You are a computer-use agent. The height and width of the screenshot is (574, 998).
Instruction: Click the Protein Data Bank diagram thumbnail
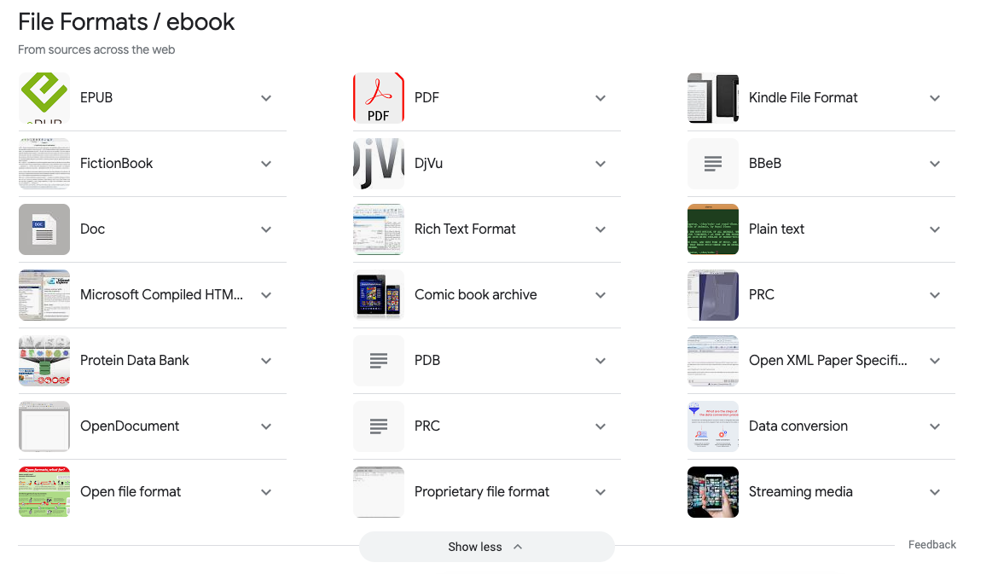pos(44,361)
